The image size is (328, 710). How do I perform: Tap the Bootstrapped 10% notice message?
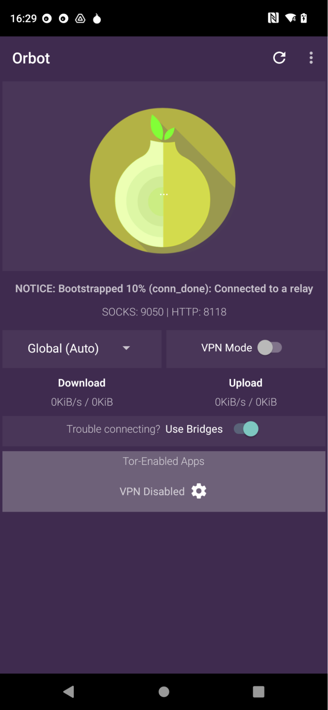click(164, 289)
